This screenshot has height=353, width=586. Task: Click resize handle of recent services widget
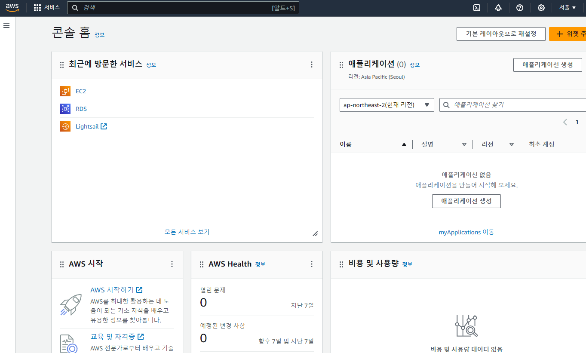pos(315,233)
